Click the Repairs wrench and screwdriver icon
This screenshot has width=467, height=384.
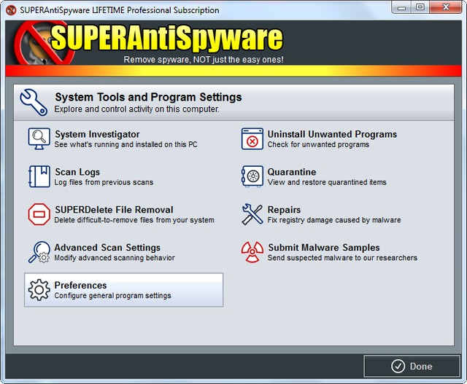[252, 214]
